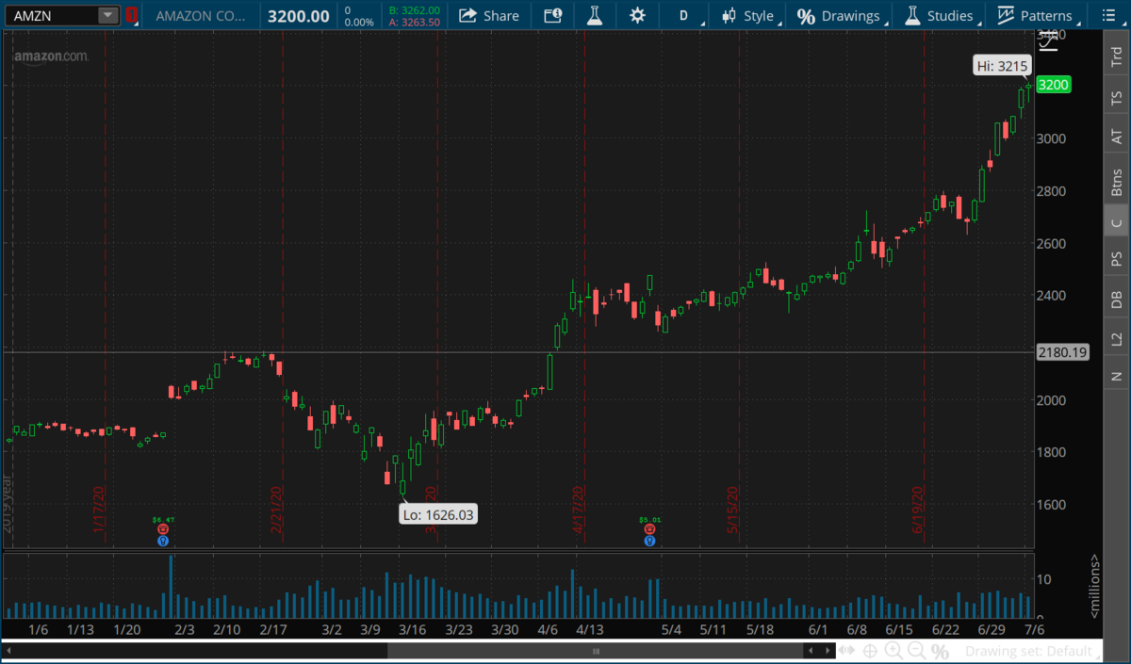Click the red earnings icon near 5/4

[x=649, y=529]
